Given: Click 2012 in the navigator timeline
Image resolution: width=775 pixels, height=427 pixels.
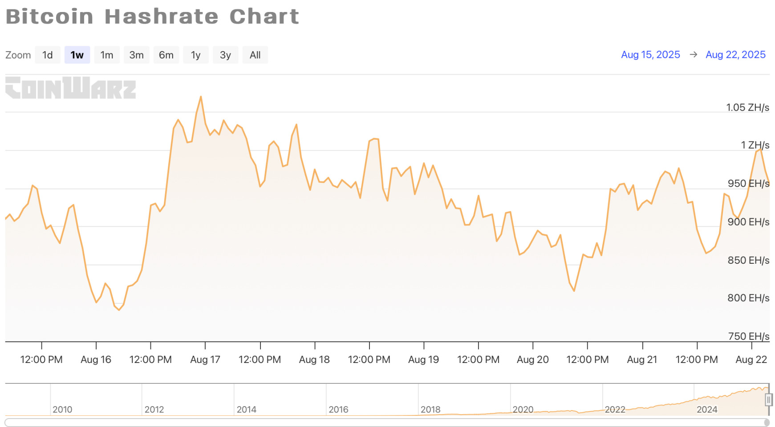Looking at the screenshot, I should pyautogui.click(x=154, y=409).
